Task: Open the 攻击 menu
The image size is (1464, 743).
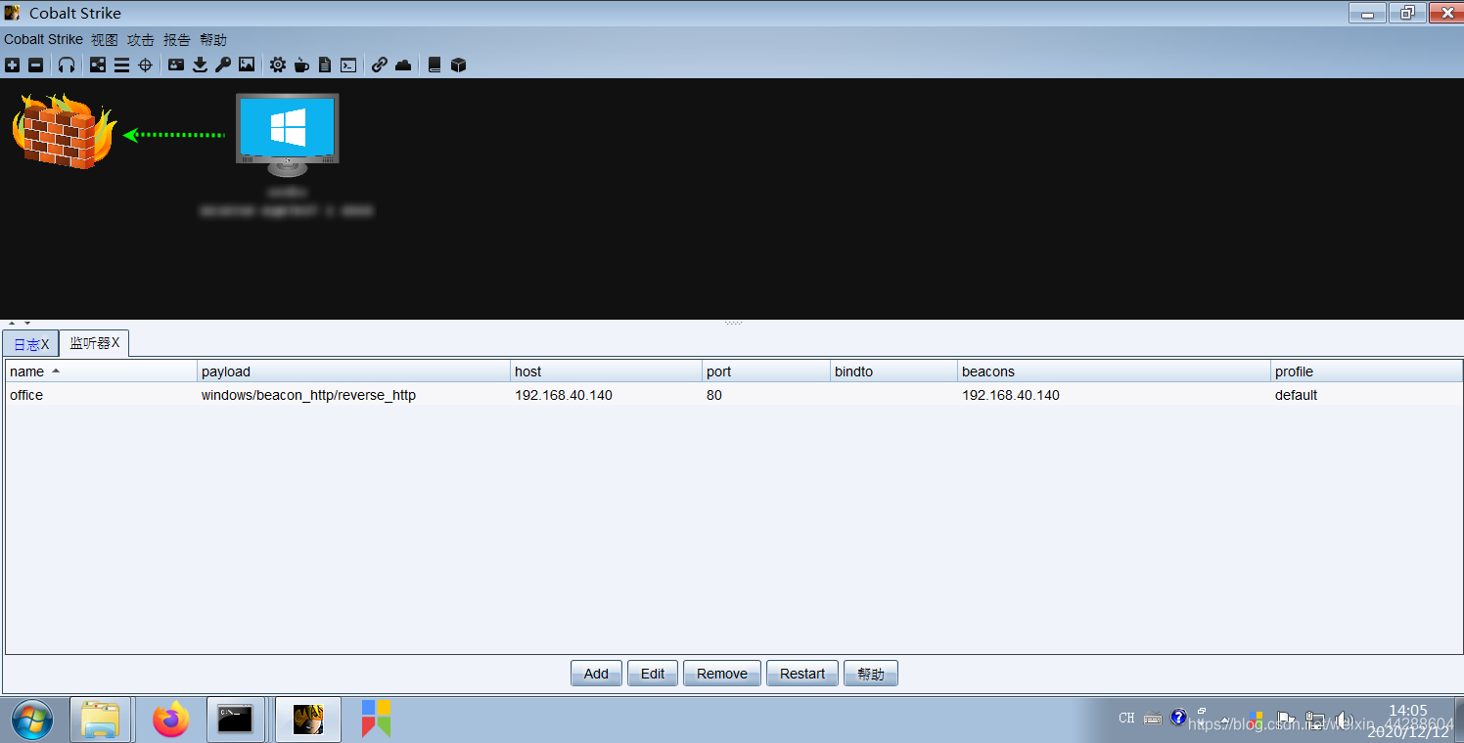Action: [x=141, y=40]
